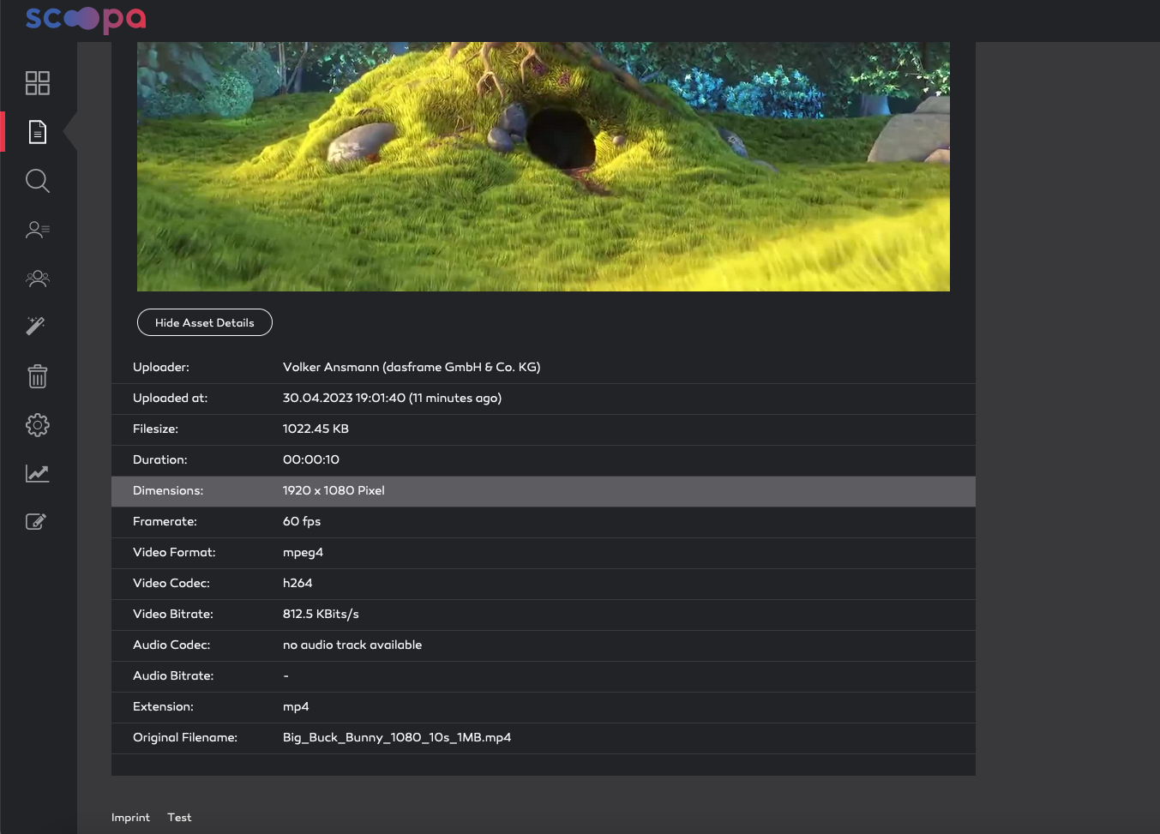The image size is (1160, 834).
Task: Select the extension value mp4
Action: click(296, 706)
